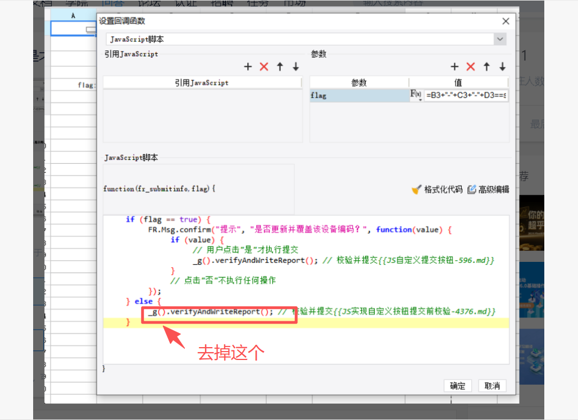This screenshot has height=420, width=578.
Task: Click the if (flag == true) line
Action: [x=168, y=220]
